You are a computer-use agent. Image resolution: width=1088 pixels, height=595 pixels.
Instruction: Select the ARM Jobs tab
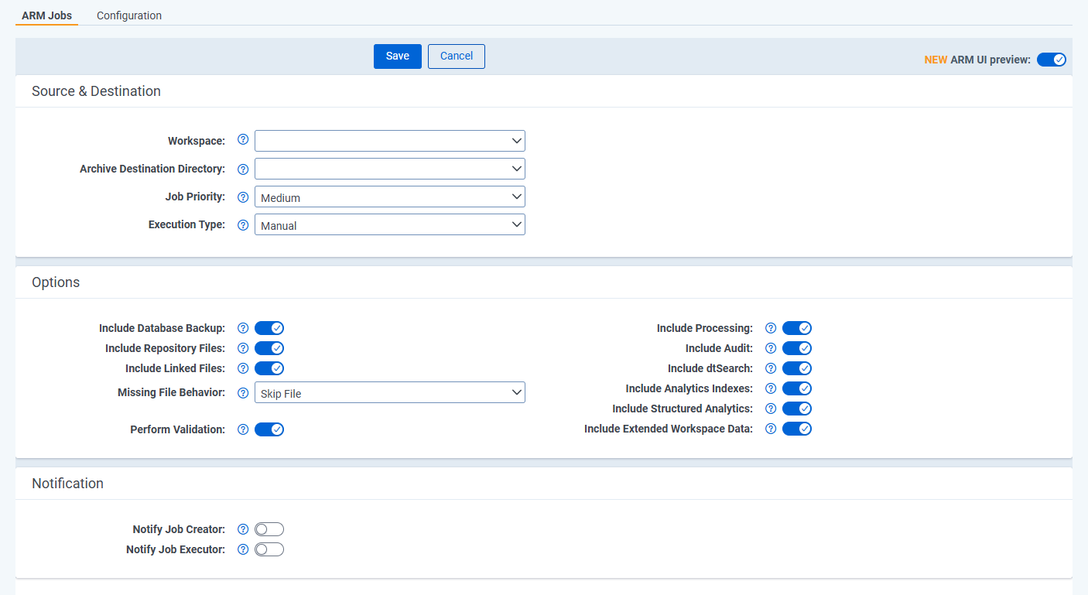(47, 15)
